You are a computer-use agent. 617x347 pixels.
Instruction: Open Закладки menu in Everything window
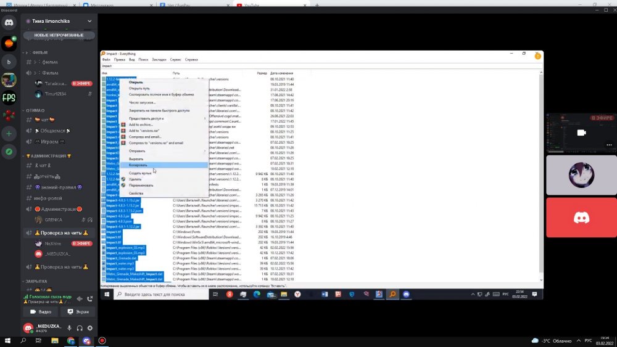click(159, 60)
